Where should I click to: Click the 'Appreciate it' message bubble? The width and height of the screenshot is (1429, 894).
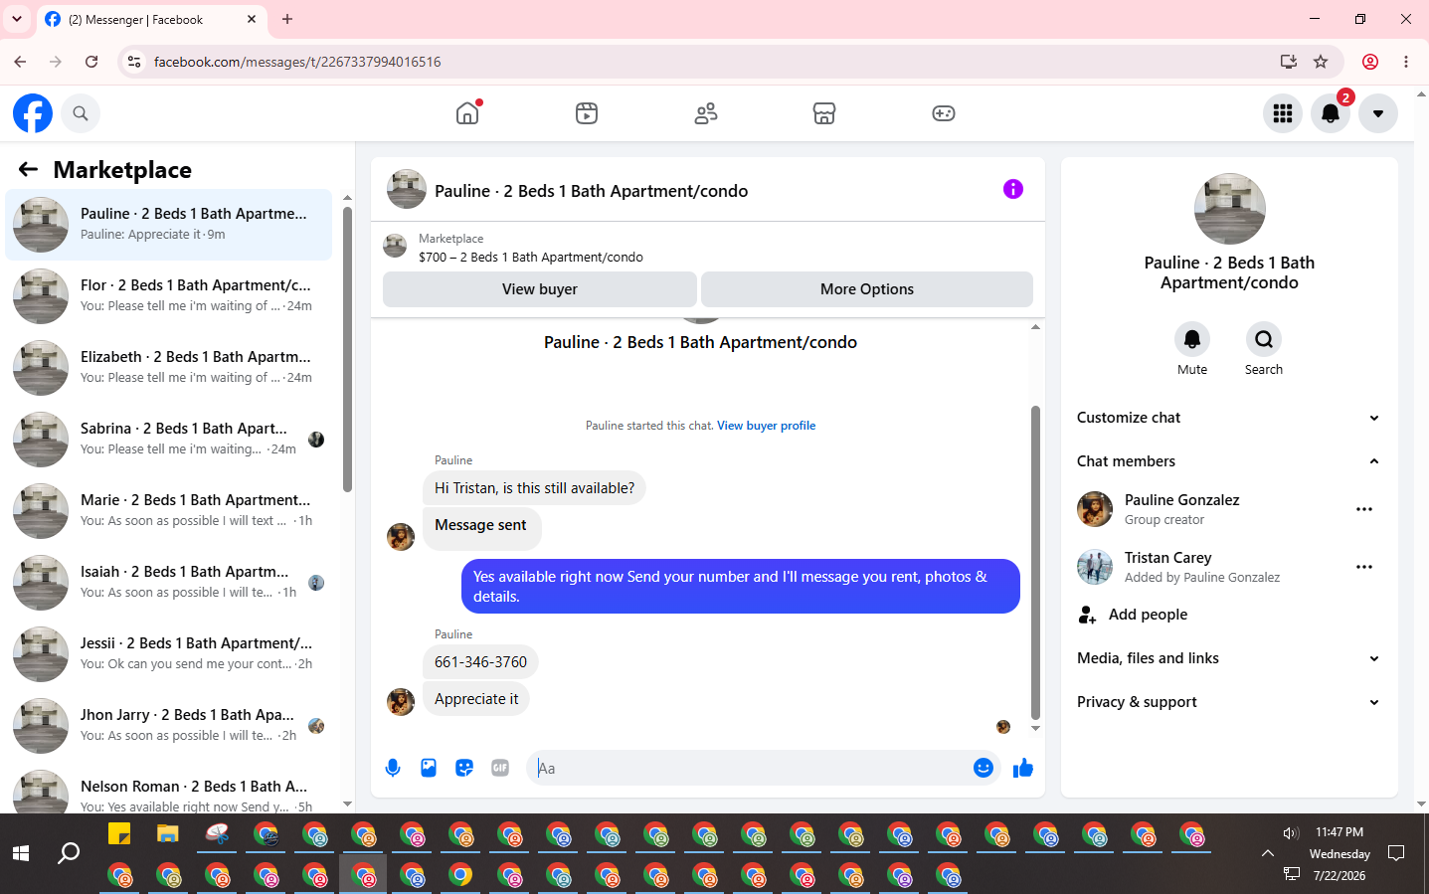click(x=476, y=699)
